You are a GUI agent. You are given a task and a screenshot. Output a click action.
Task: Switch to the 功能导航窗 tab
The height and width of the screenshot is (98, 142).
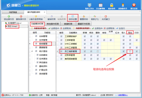tap(13, 12)
